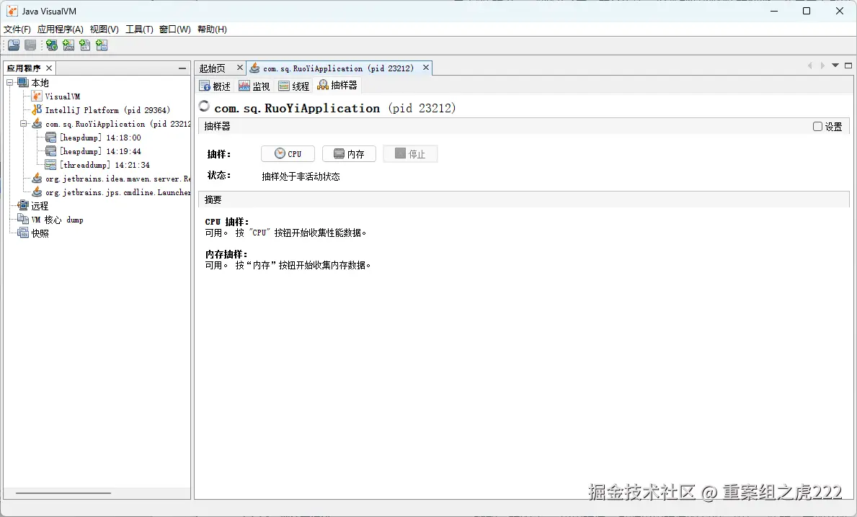Viewport: 857px width, 517px height.
Task: Click the Add VM Coredump toolbar icon
Action: click(x=85, y=45)
